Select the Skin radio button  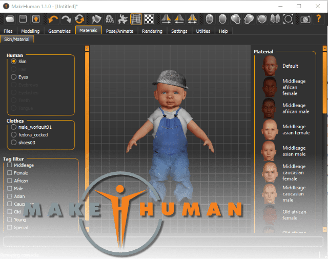coord(14,62)
